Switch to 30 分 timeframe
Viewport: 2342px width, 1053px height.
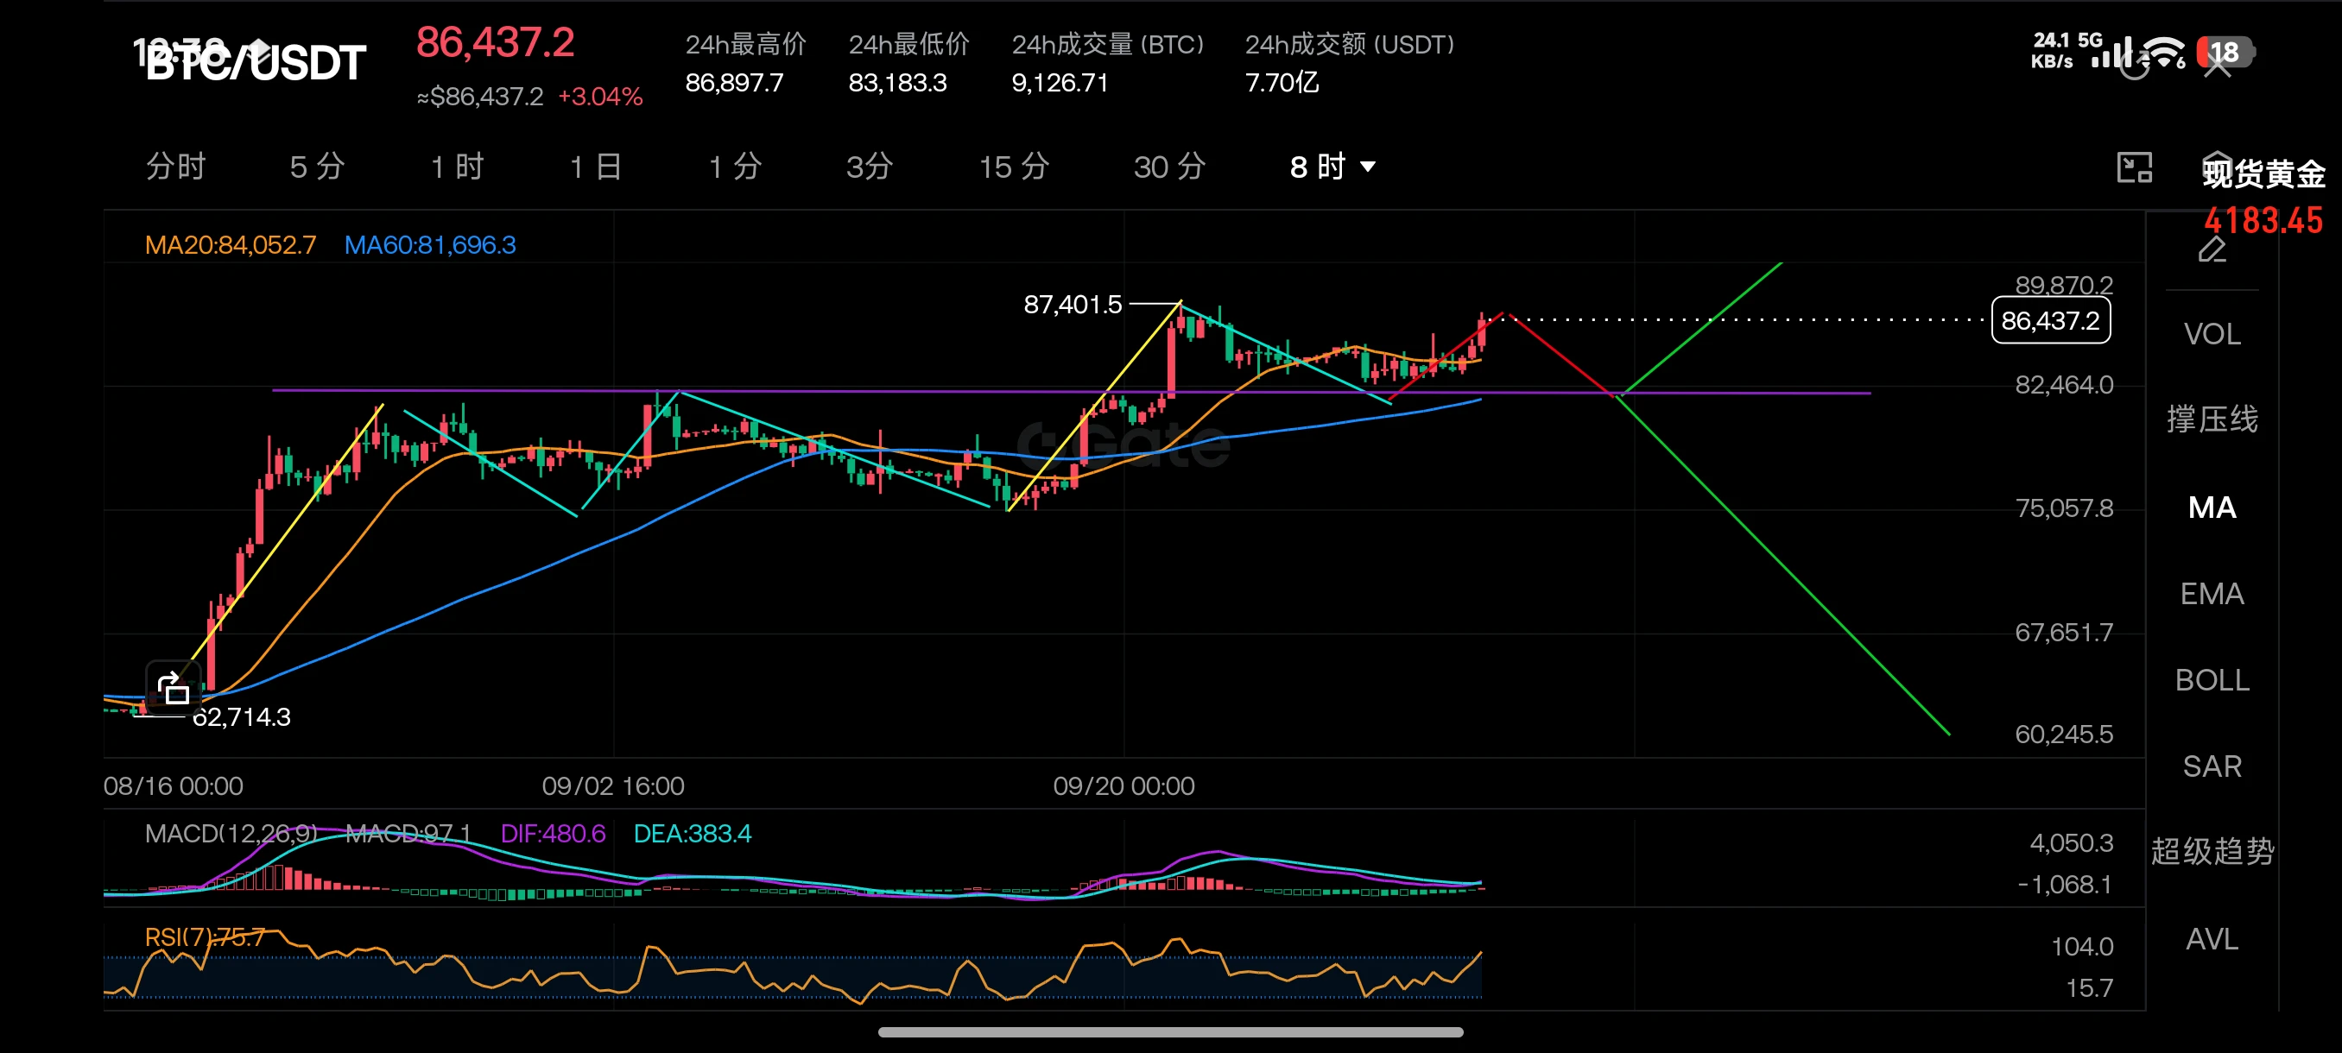[1169, 167]
